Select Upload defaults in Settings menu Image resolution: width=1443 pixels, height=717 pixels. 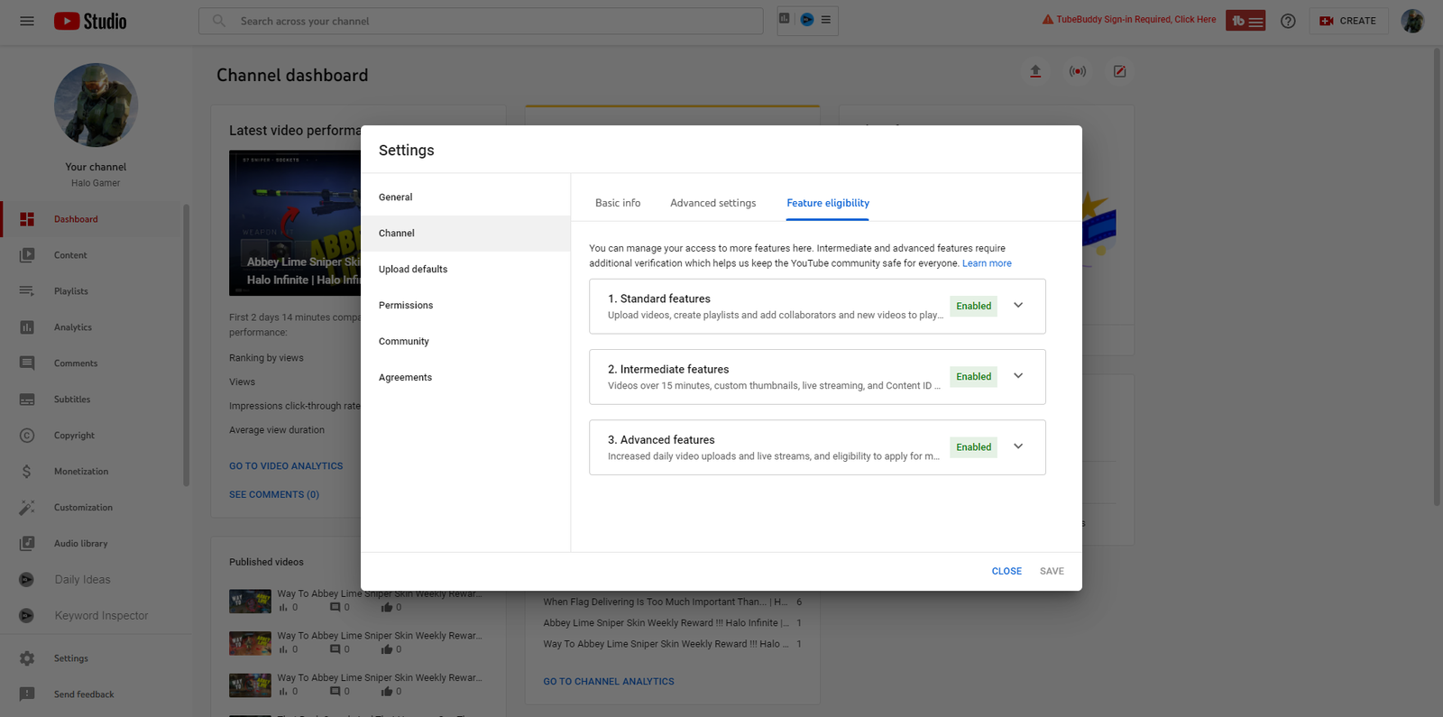tap(465, 270)
